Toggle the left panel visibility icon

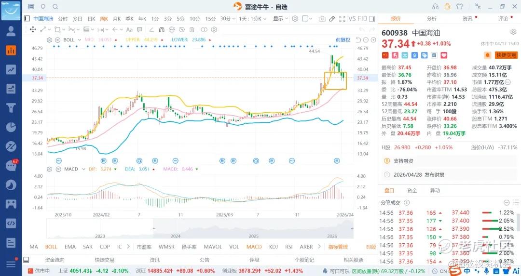click(x=27, y=19)
